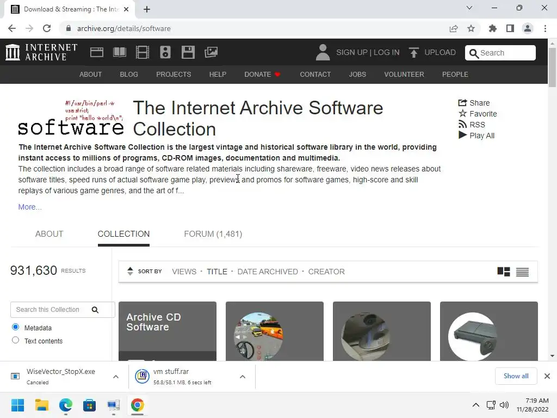Show hidden system tray icons

point(476,405)
